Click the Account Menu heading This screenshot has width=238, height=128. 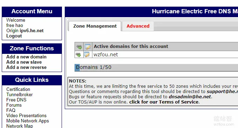(32, 12)
